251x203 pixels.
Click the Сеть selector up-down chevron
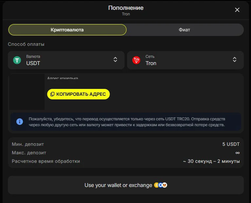pos(235,59)
